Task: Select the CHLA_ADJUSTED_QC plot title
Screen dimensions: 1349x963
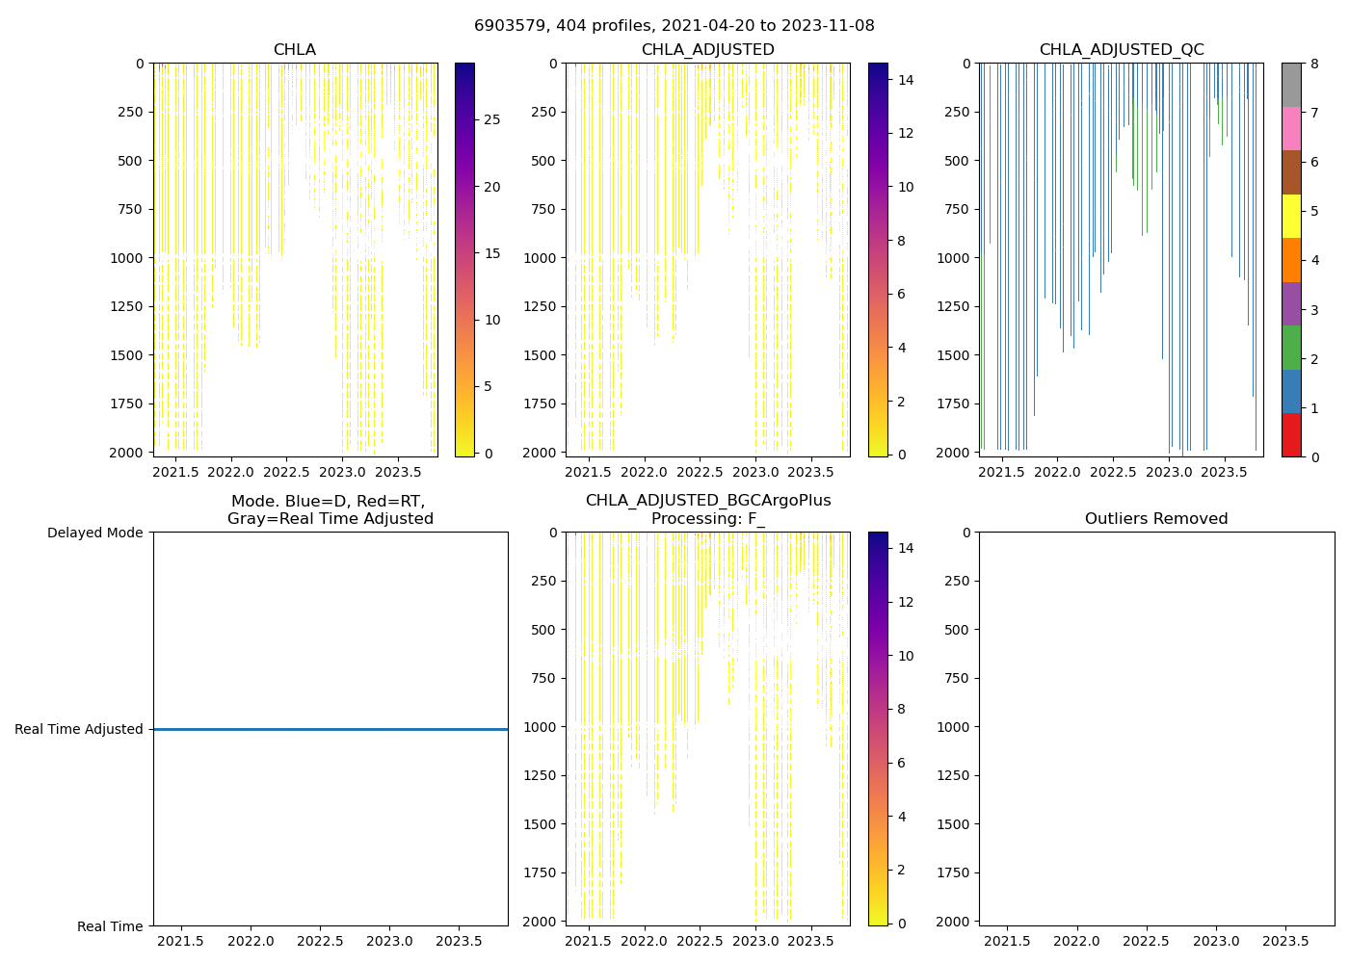Action: [1121, 50]
